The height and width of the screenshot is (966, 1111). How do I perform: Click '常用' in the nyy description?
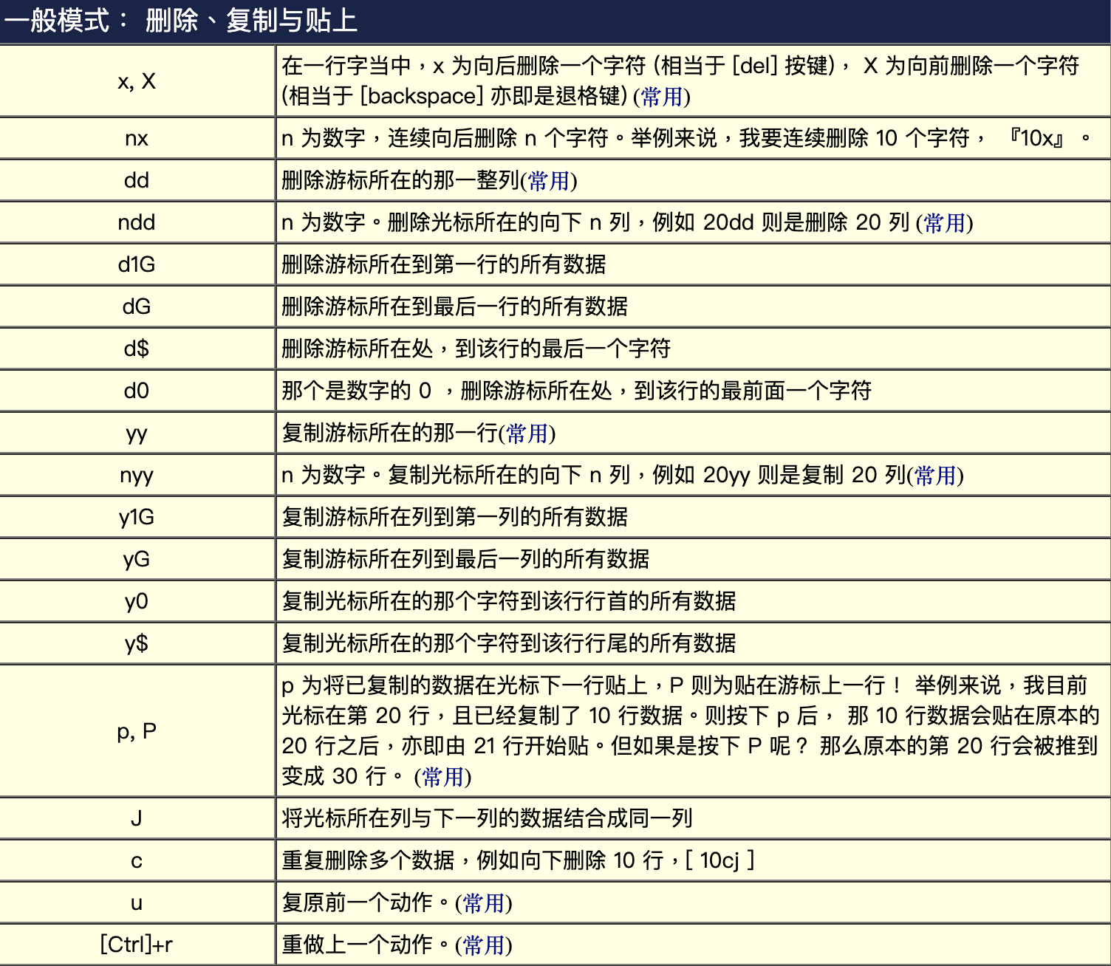pyautogui.click(x=935, y=476)
